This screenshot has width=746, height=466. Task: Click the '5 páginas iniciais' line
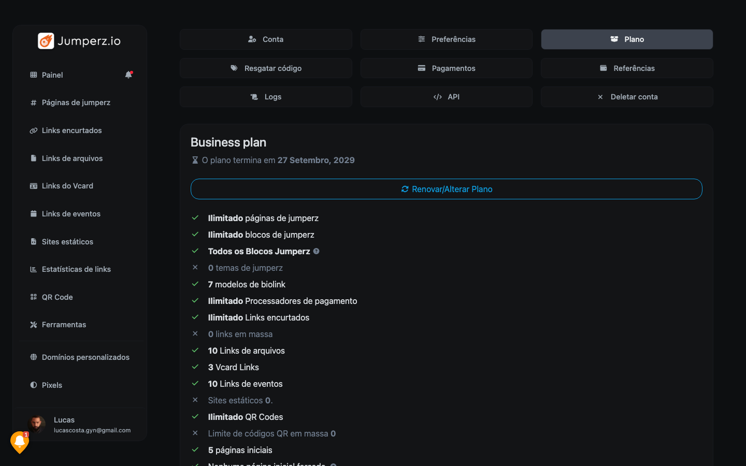[240, 450]
